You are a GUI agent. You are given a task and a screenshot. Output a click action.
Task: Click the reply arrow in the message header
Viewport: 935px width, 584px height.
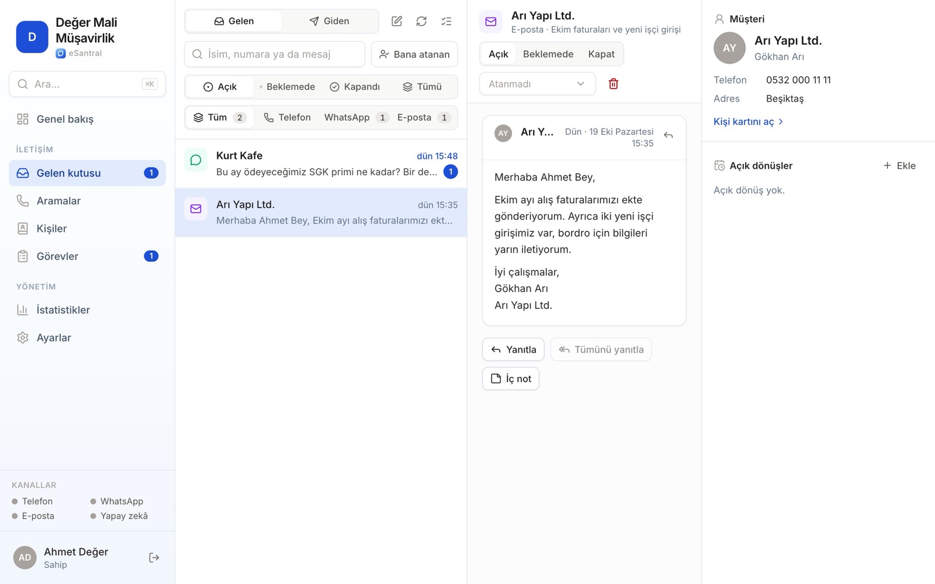(669, 135)
